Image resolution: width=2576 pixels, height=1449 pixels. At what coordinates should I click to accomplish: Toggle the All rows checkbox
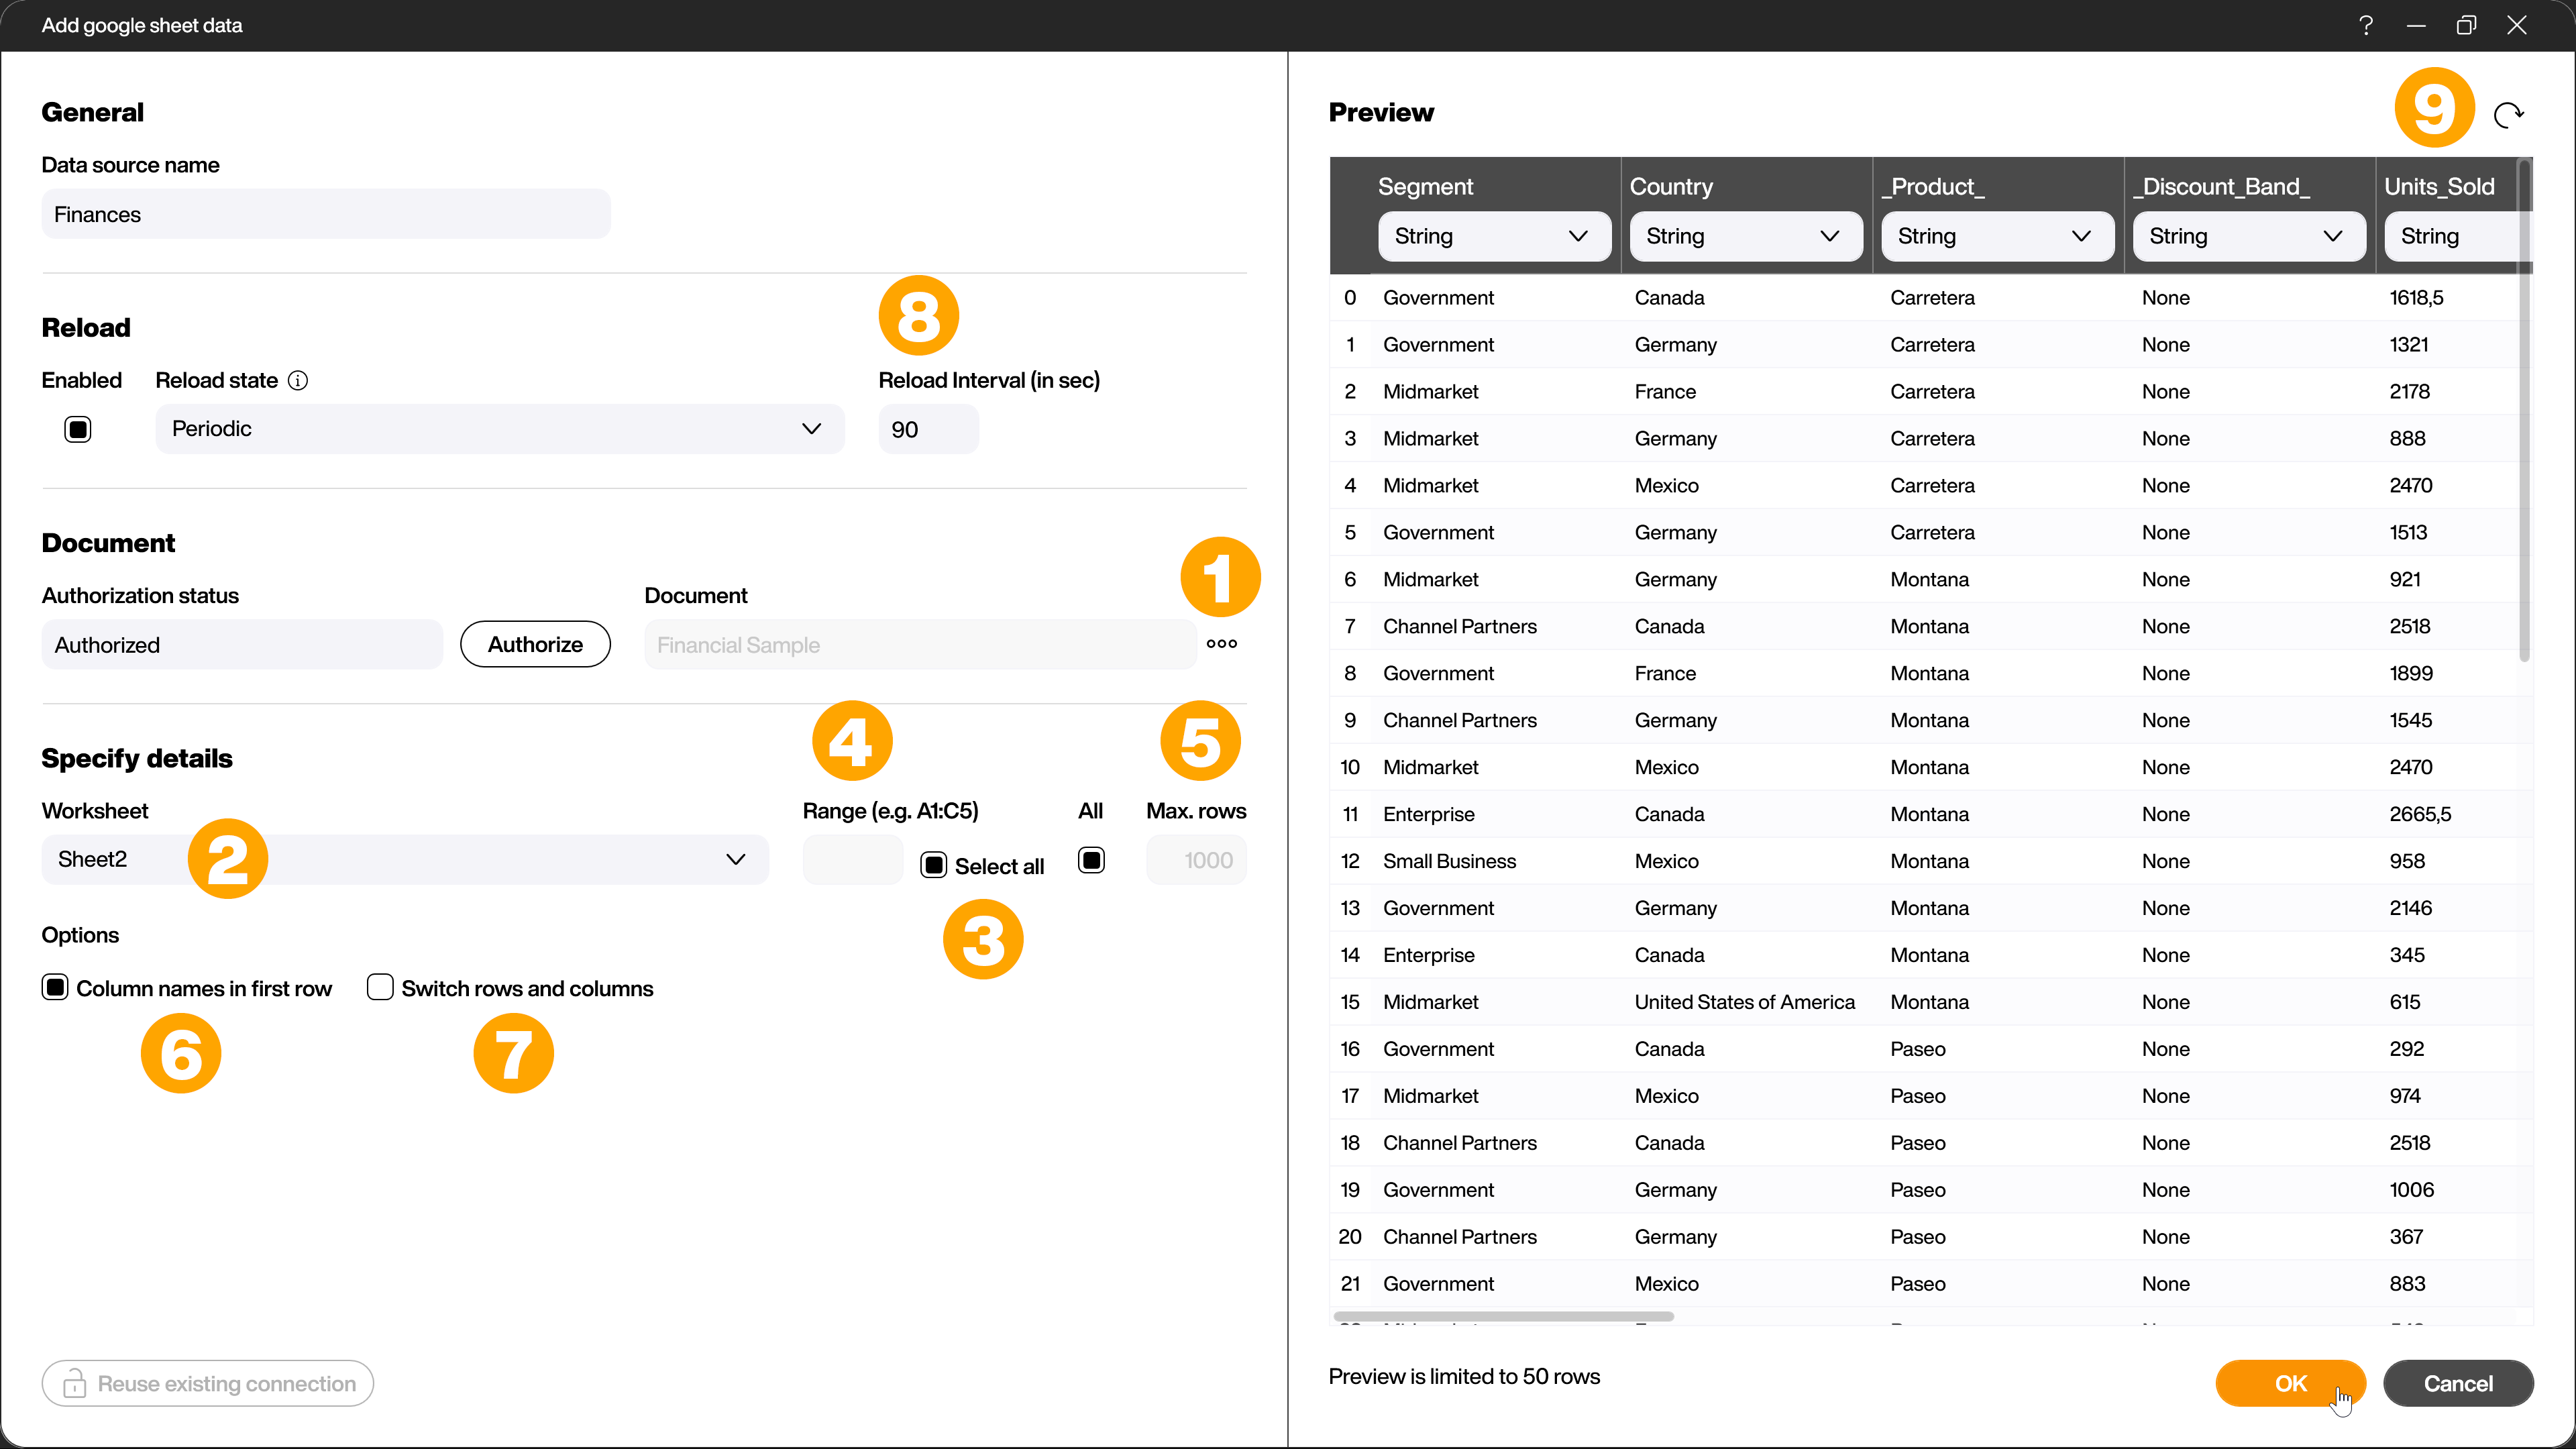click(x=1091, y=860)
